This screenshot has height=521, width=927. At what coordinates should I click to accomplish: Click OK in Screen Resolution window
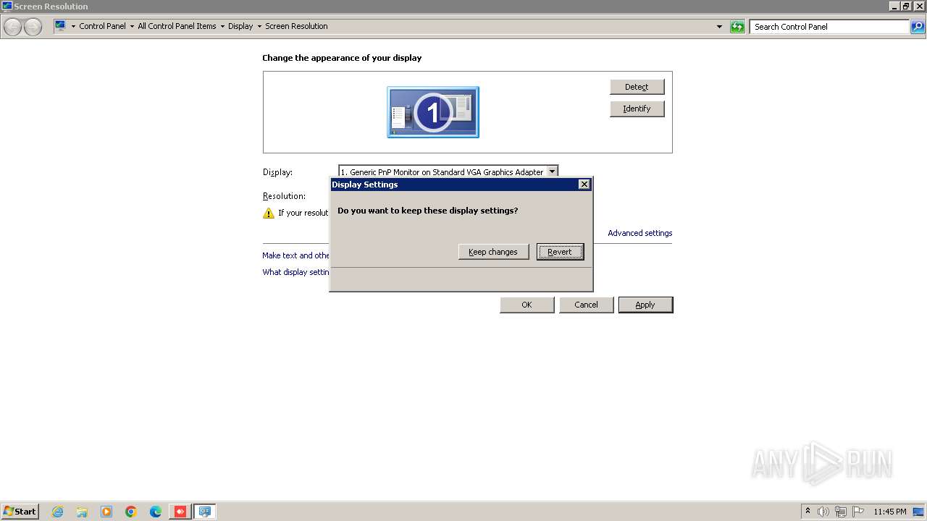tap(527, 305)
